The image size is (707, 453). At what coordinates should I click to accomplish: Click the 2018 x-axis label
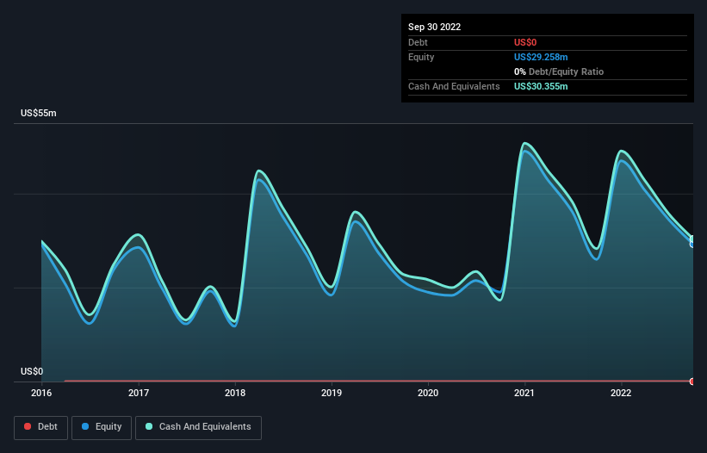[235, 393]
